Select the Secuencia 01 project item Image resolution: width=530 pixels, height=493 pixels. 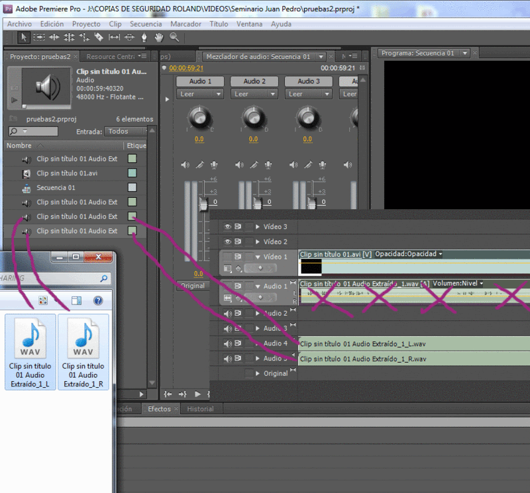coord(76,187)
